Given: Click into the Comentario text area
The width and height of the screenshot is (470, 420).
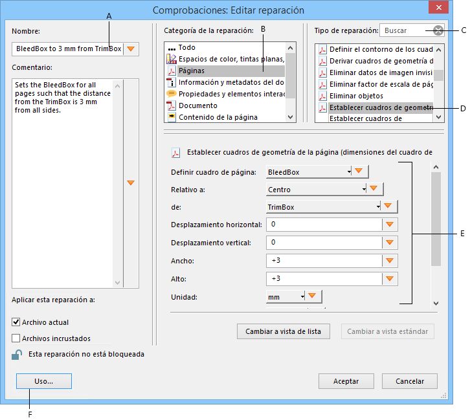Looking at the screenshot, I should coord(63,183).
